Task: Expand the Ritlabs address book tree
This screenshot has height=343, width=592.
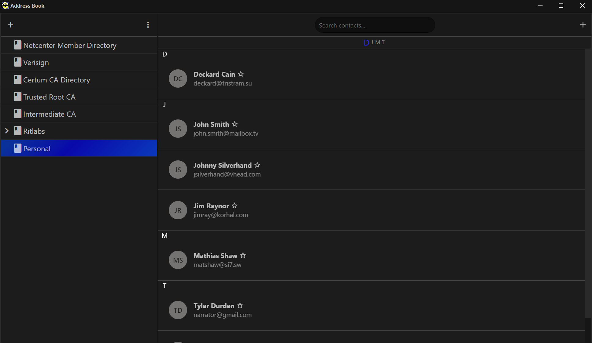Action: [x=7, y=131]
